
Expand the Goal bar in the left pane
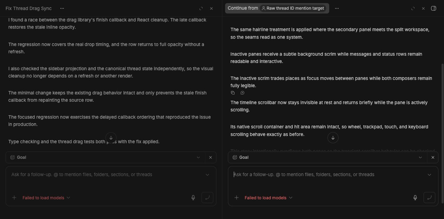click(198, 157)
